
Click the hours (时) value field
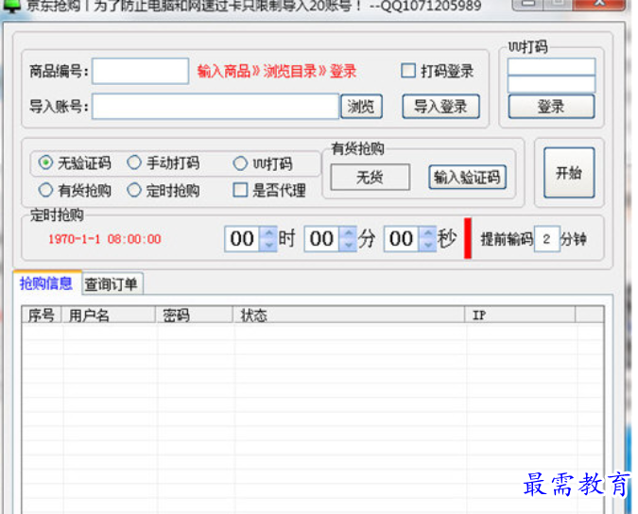click(x=242, y=239)
